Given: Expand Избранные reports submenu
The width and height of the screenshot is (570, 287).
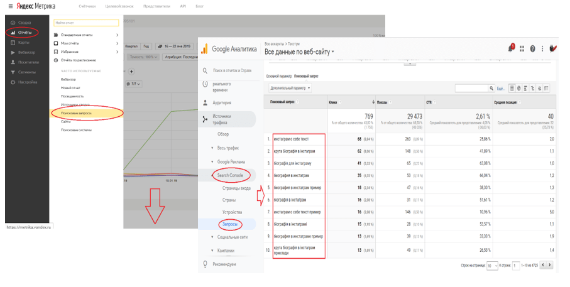Looking at the screenshot, I should coord(86,51).
